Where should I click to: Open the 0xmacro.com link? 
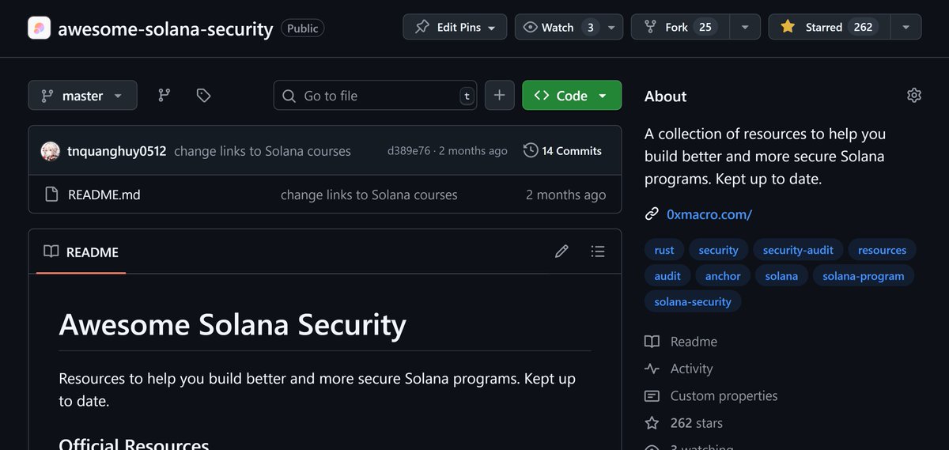click(709, 214)
